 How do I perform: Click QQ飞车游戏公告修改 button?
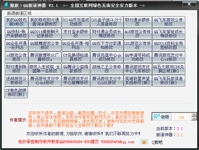point(169,22)
